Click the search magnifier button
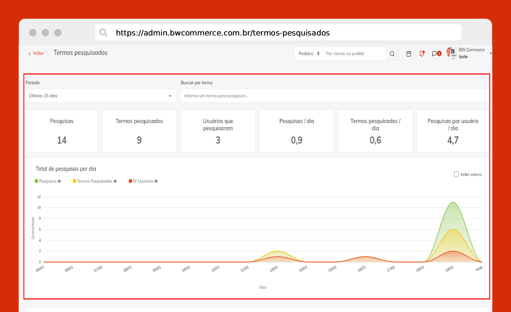Viewport: 511px width, 312px height. [392, 54]
